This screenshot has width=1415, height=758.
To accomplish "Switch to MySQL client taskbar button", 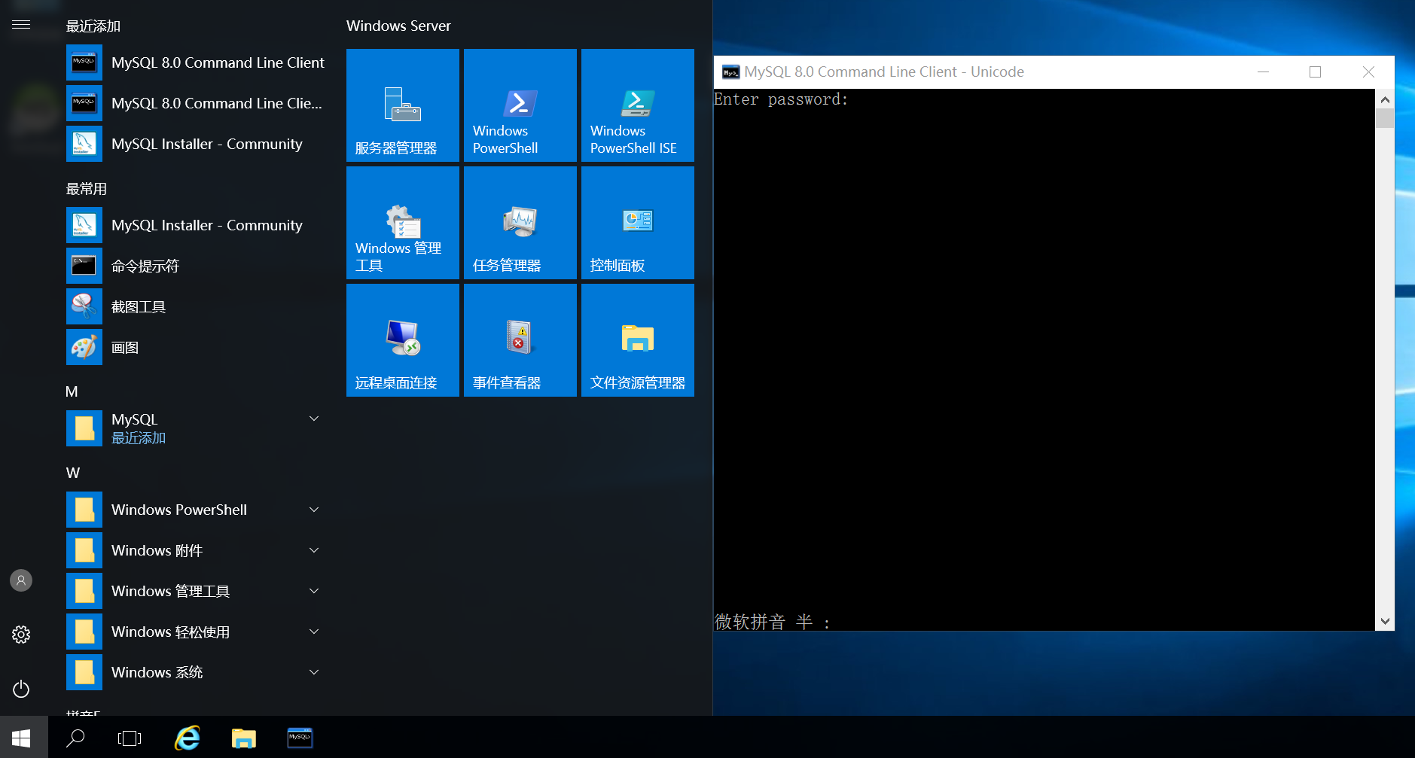I will (x=300, y=738).
